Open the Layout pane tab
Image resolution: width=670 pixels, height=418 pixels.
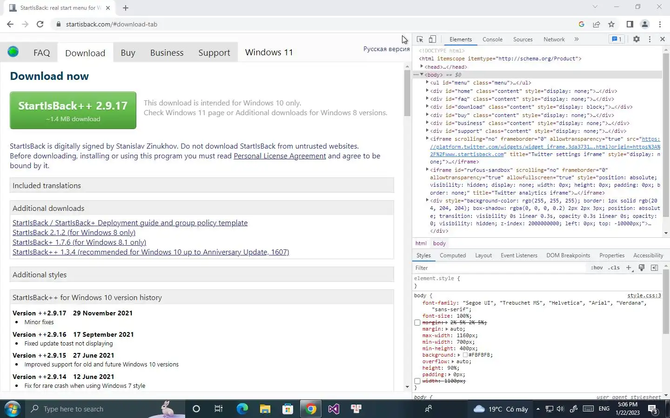[483, 255]
